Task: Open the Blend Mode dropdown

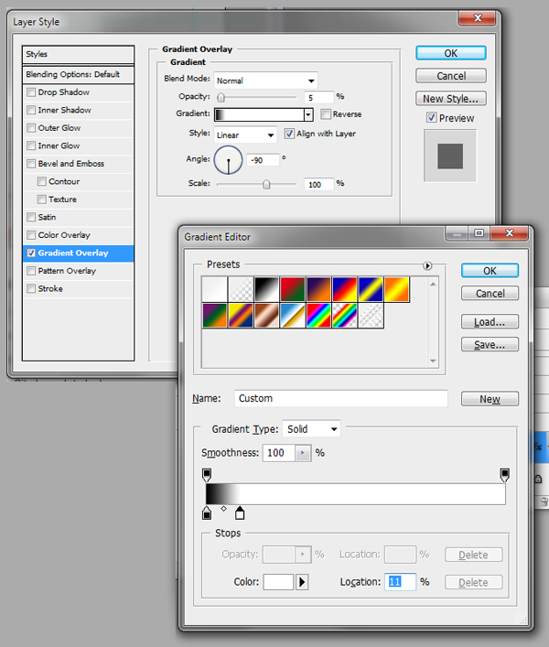Action: pyautogui.click(x=266, y=81)
